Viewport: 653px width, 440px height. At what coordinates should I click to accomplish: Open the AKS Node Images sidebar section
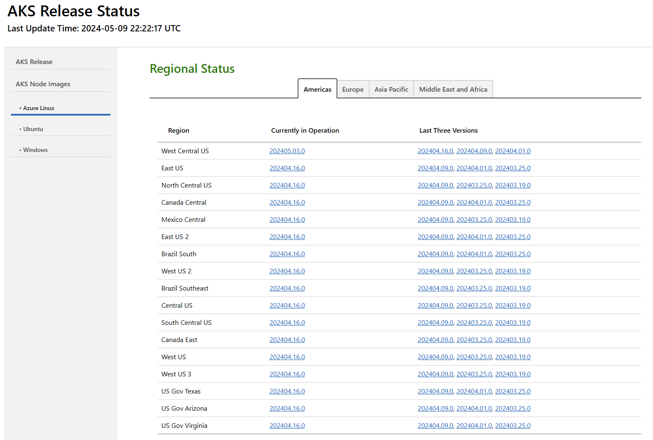pyautogui.click(x=43, y=84)
